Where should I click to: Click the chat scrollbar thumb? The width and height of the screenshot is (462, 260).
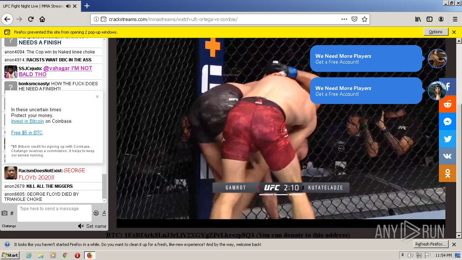point(104,186)
